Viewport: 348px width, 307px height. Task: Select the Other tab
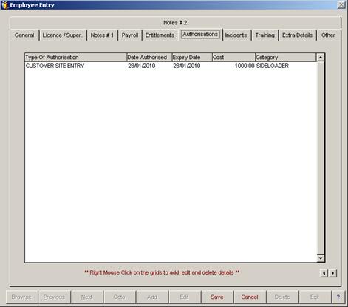point(328,35)
